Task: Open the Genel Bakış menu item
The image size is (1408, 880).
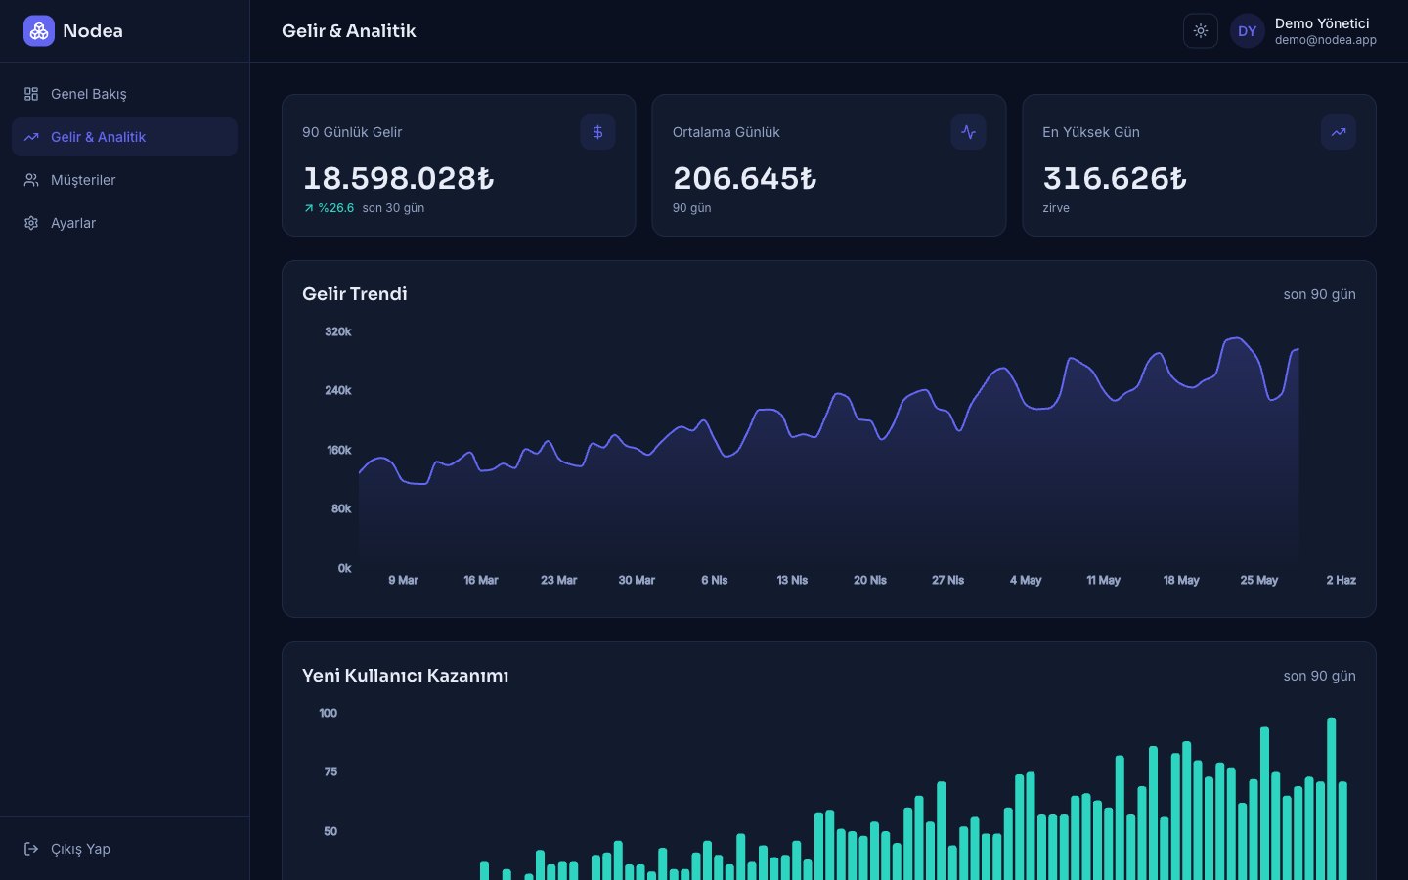Action: pos(124,94)
